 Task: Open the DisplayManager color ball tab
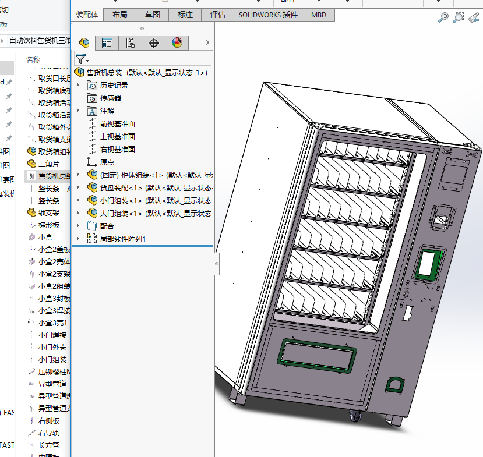pos(177,42)
